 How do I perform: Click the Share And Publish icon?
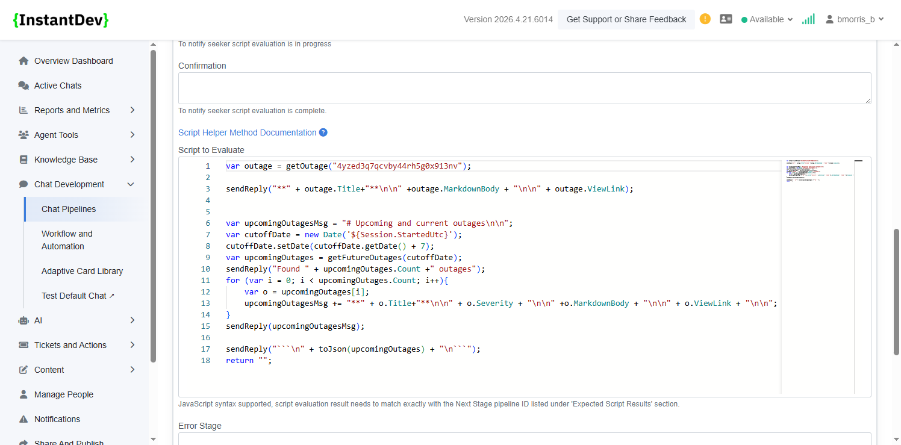[23, 442]
